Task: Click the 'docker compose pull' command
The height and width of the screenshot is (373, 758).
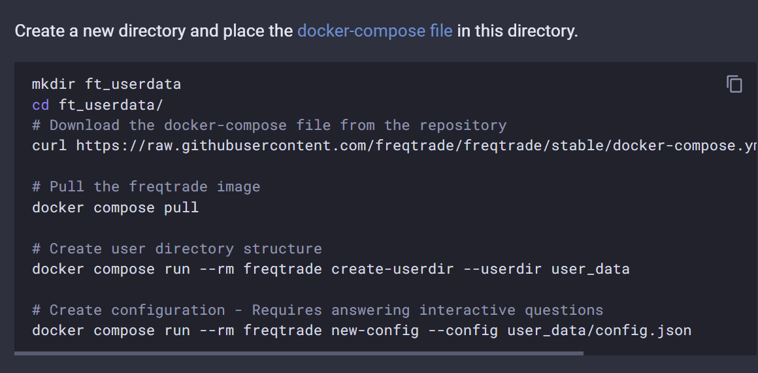Action: click(115, 207)
